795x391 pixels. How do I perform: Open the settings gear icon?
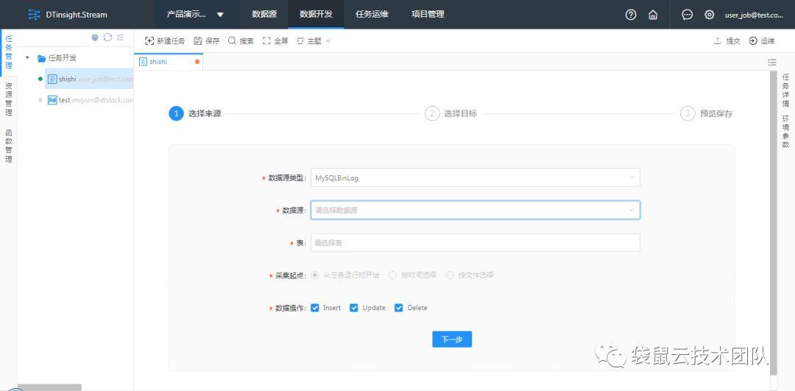click(710, 15)
